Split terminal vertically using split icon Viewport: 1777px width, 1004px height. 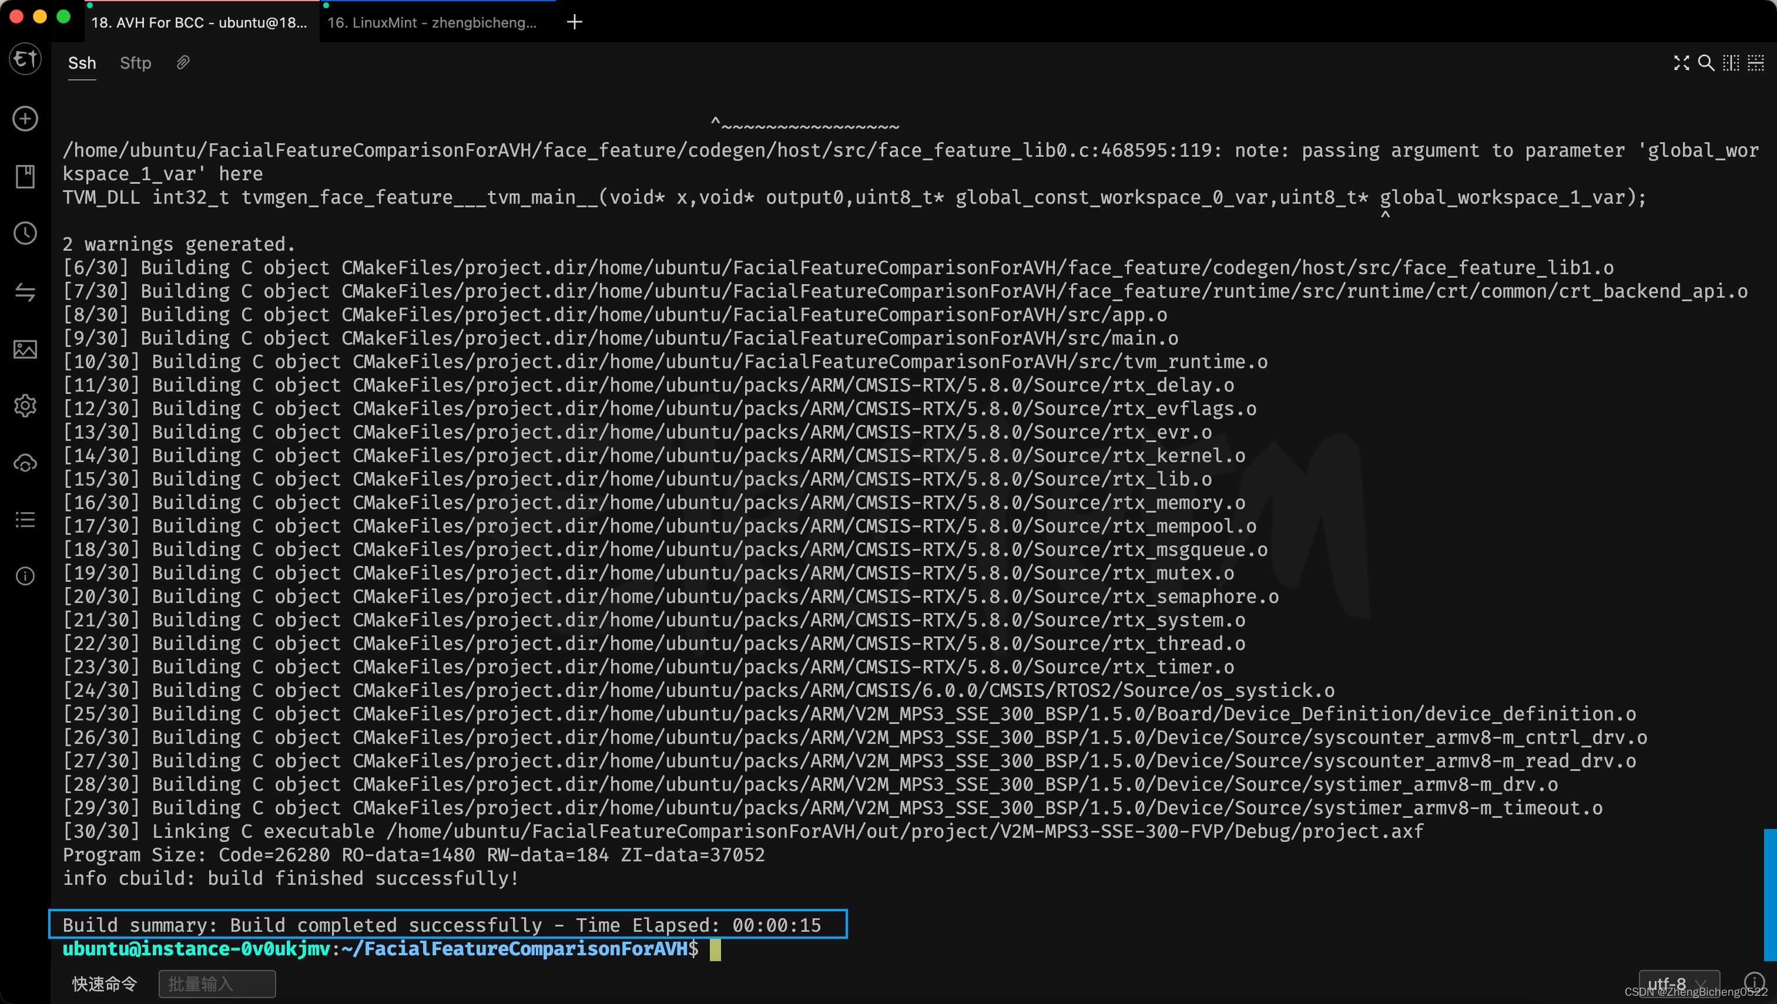pos(1731,63)
